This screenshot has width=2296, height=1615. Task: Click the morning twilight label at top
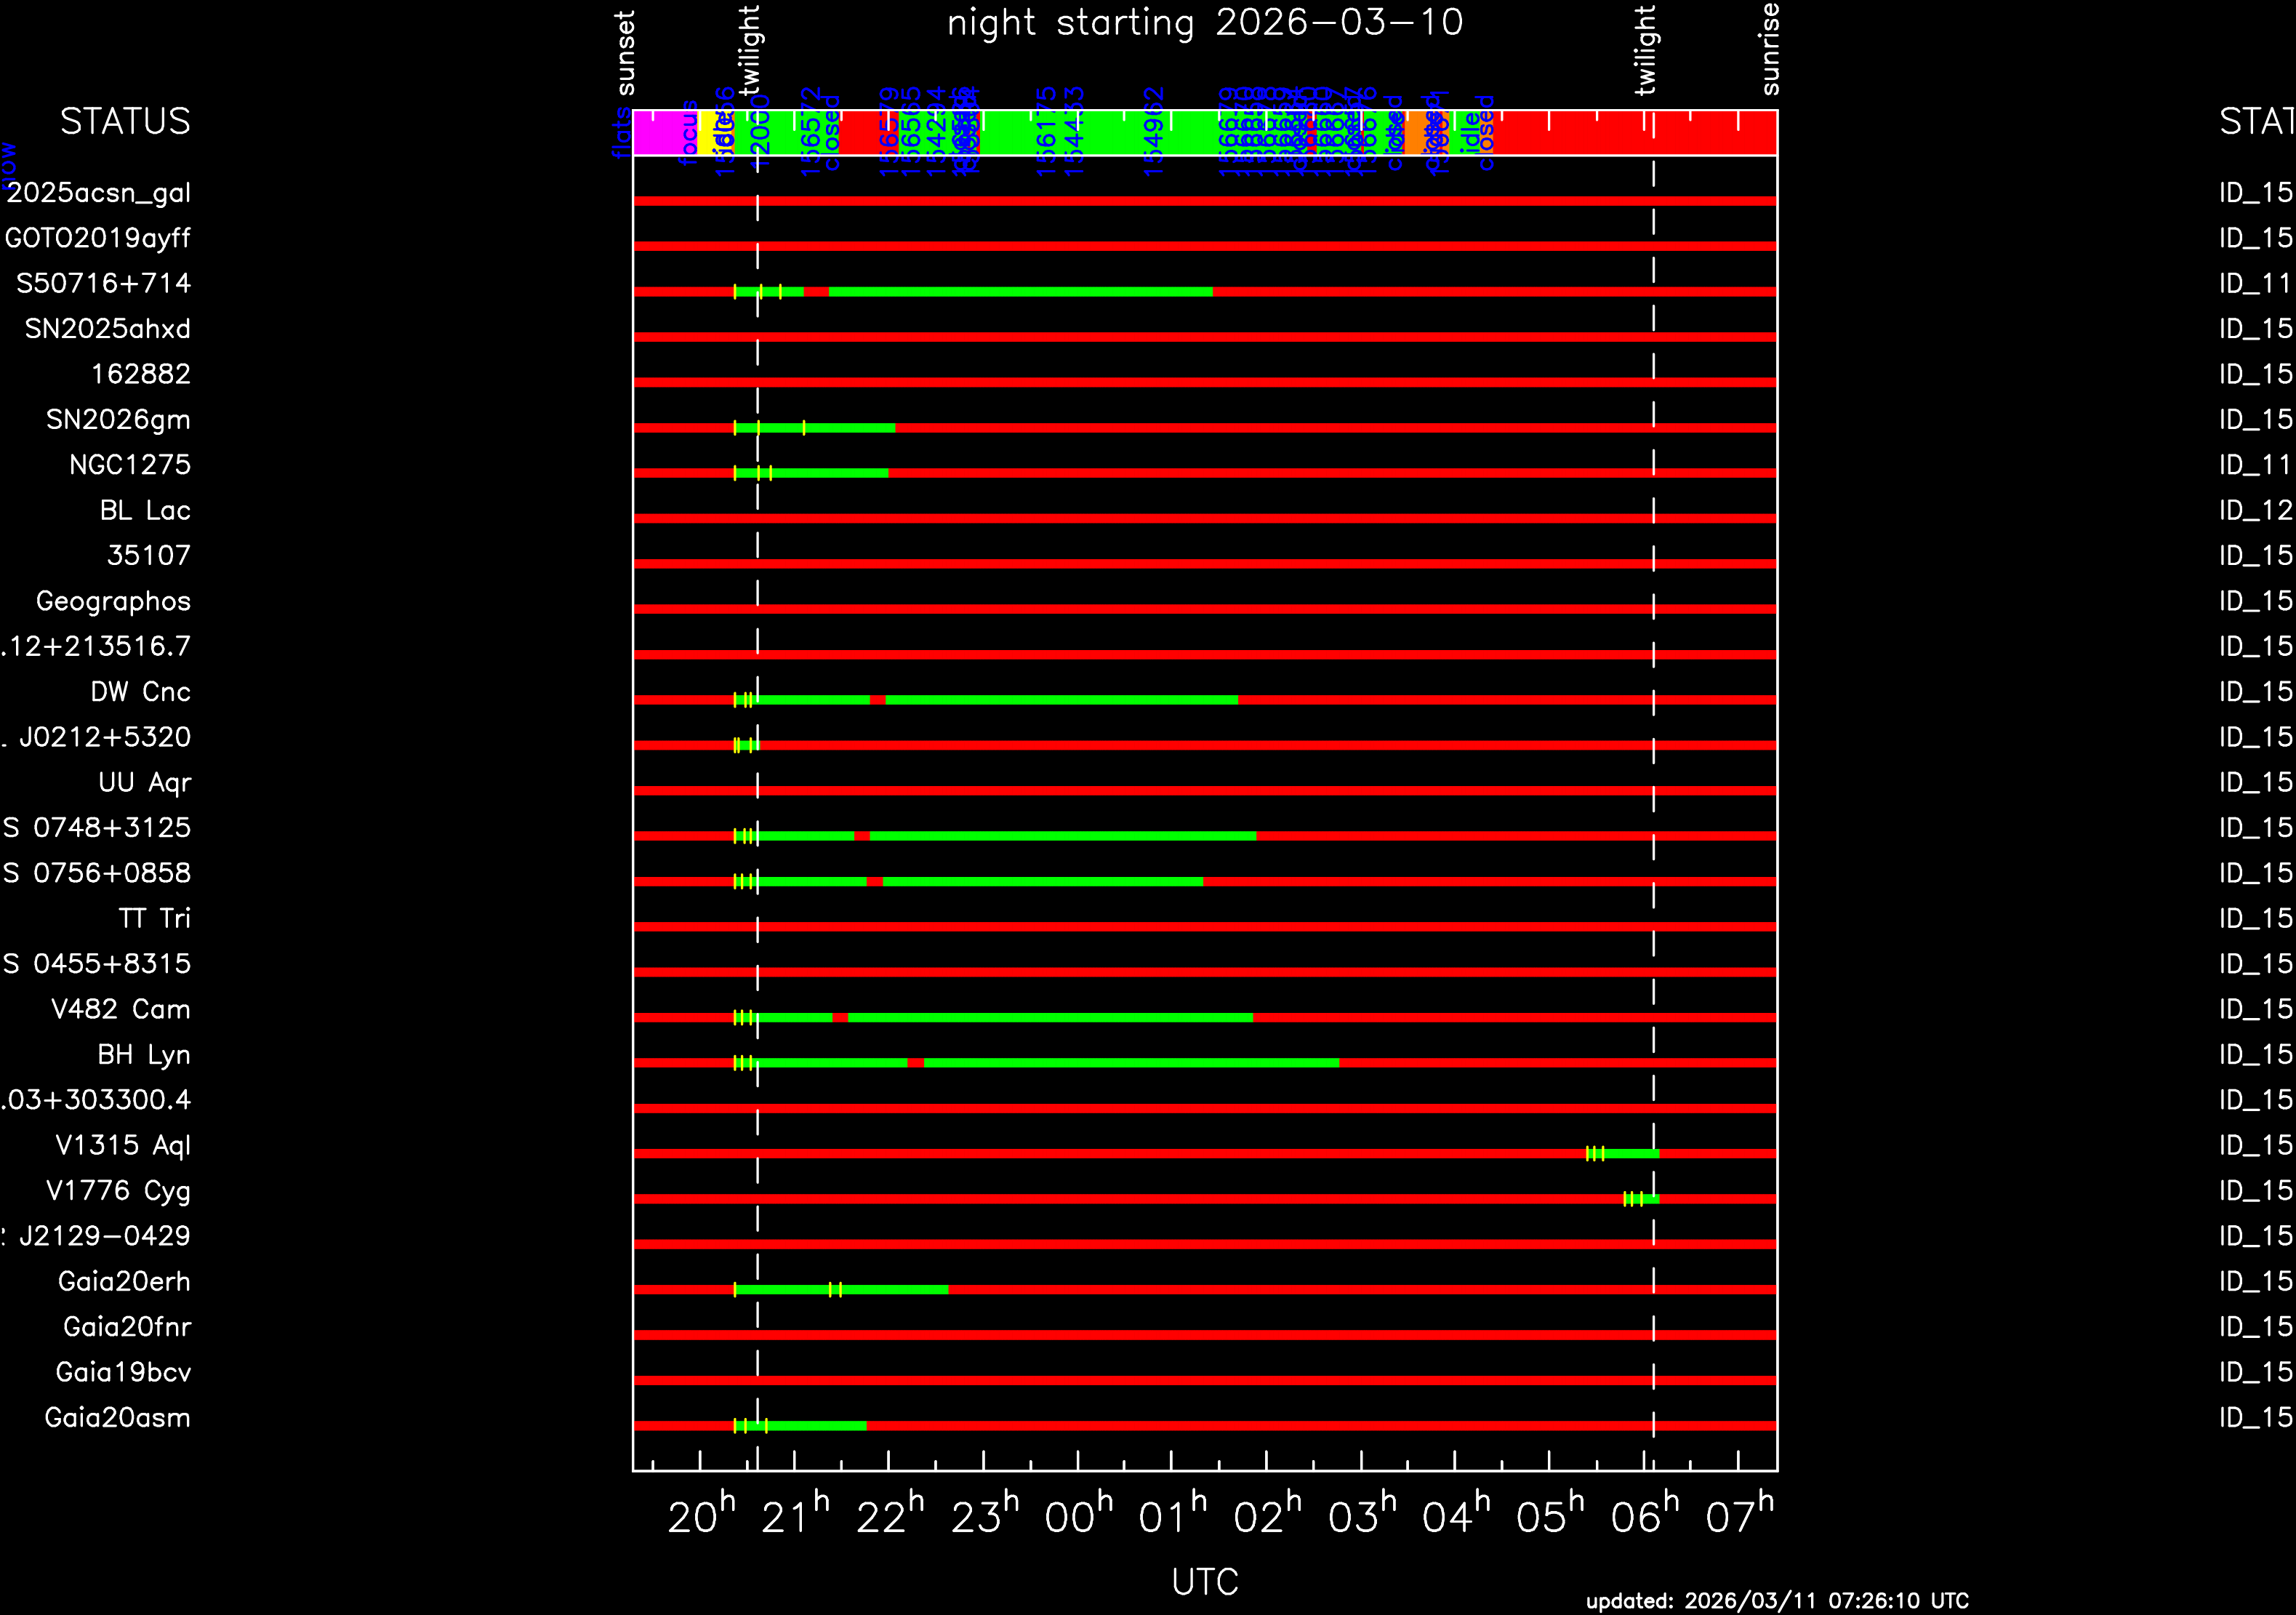tap(1645, 50)
